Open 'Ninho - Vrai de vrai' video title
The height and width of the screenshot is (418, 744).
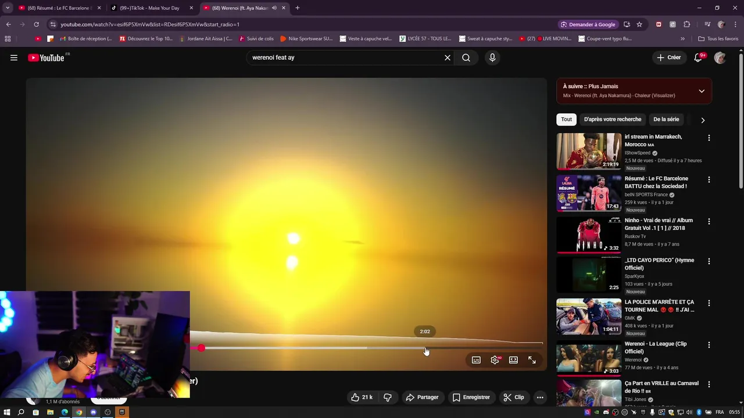tap(659, 224)
